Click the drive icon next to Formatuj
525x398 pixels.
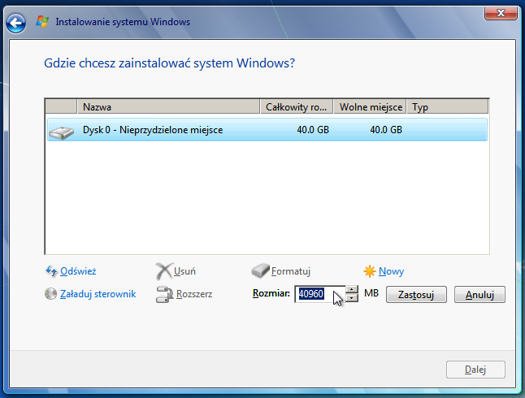click(x=261, y=270)
